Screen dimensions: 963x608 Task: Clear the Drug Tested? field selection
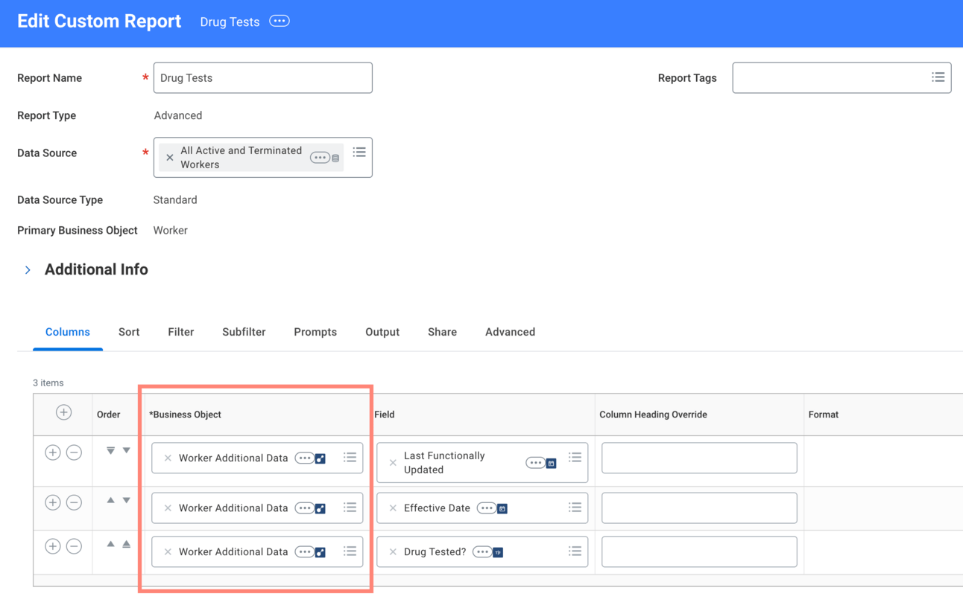coord(393,552)
